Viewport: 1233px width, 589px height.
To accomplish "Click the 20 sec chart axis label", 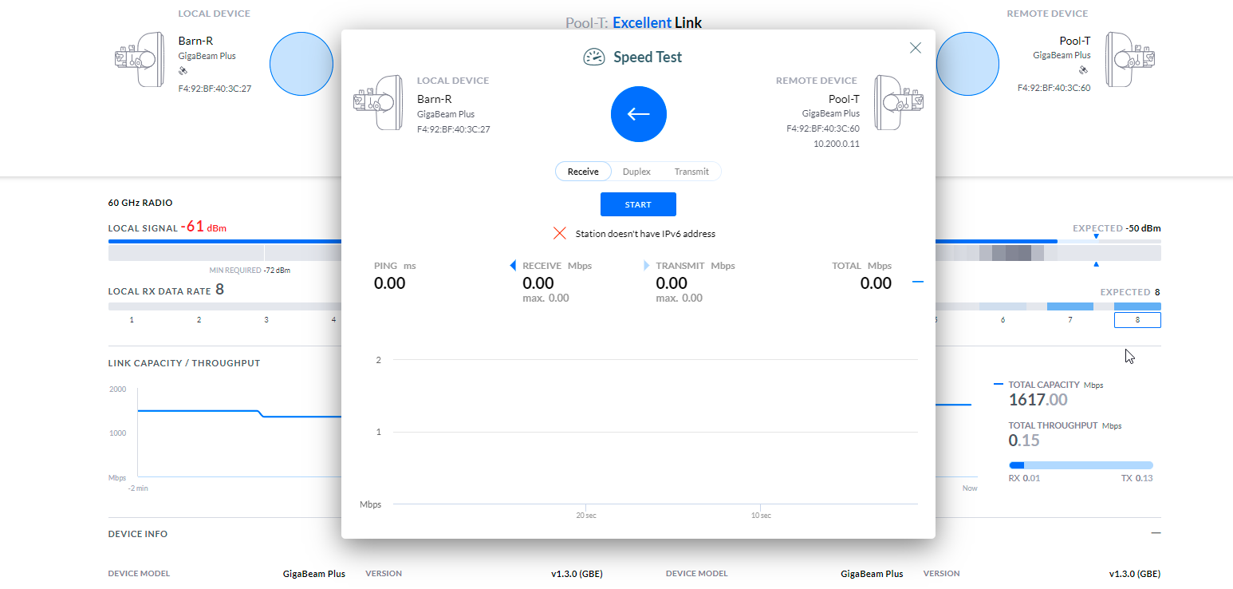I will pyautogui.click(x=586, y=516).
